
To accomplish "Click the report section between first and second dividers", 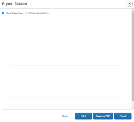I will [x=66, y=44].
